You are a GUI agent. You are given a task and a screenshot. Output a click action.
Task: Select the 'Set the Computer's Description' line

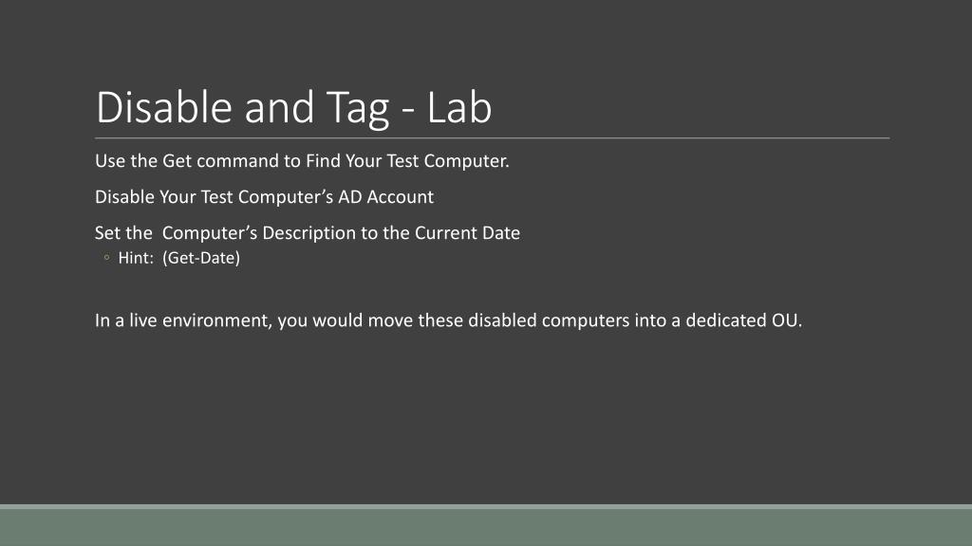pos(308,233)
